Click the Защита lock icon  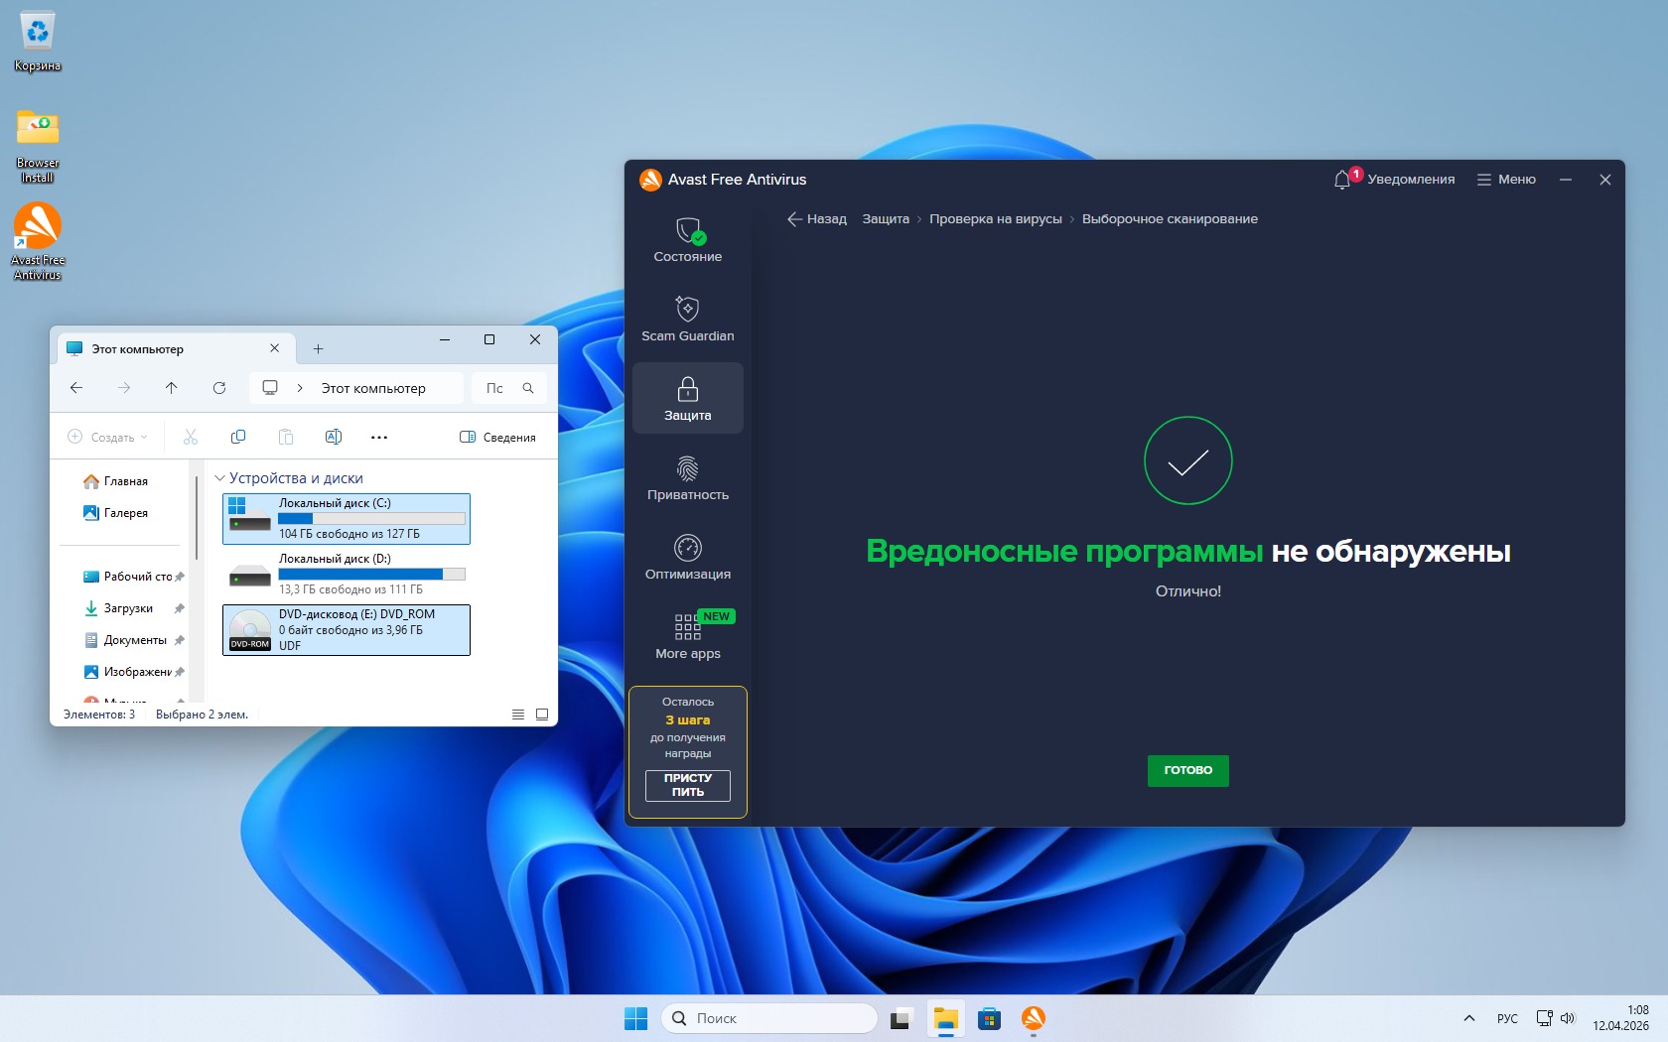(687, 389)
